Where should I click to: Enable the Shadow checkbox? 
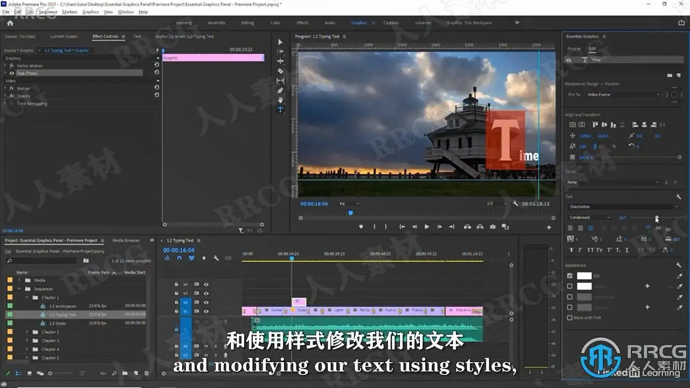pyautogui.click(x=570, y=307)
